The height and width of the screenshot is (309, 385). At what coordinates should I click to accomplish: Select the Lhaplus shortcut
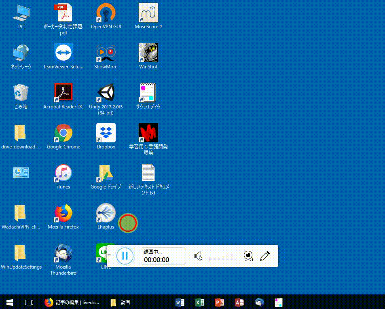tap(106, 217)
